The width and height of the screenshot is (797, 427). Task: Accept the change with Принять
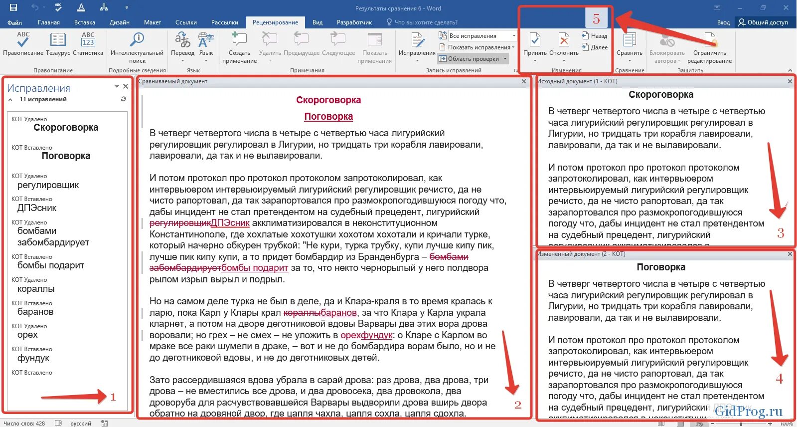535,48
